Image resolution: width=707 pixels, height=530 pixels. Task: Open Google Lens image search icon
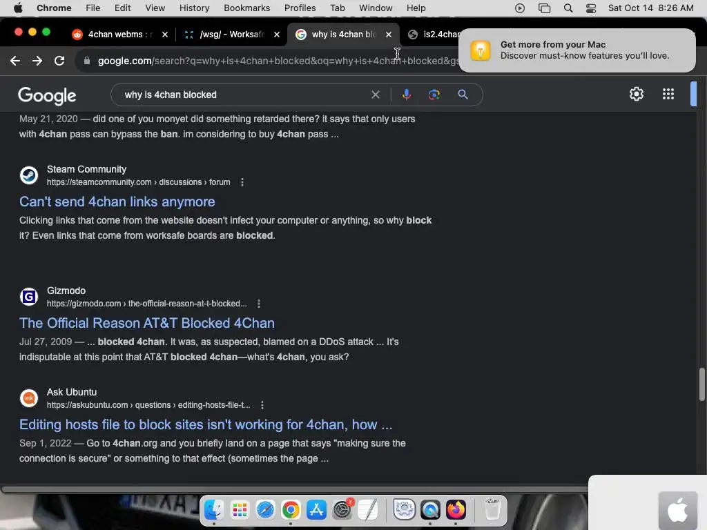[434, 95]
